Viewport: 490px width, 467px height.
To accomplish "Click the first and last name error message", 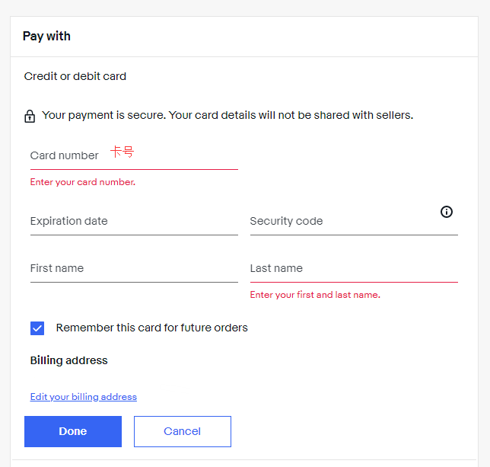I will [315, 295].
